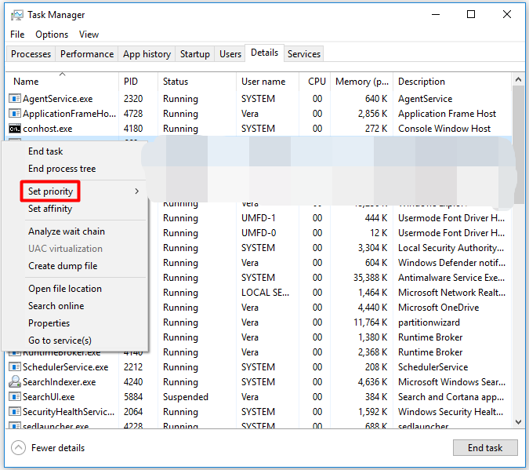Viewport: 529px width, 470px height.
Task: Click the 11,764 K memory value
Action: click(x=370, y=322)
